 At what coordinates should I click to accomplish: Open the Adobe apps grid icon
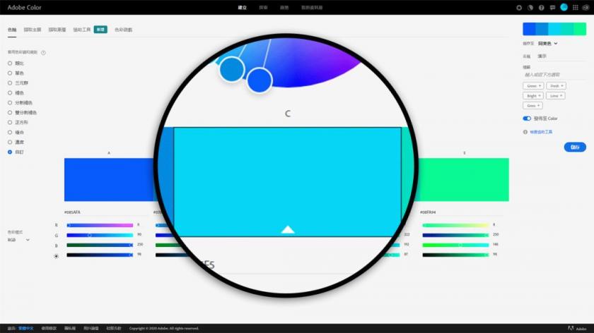click(575, 7)
